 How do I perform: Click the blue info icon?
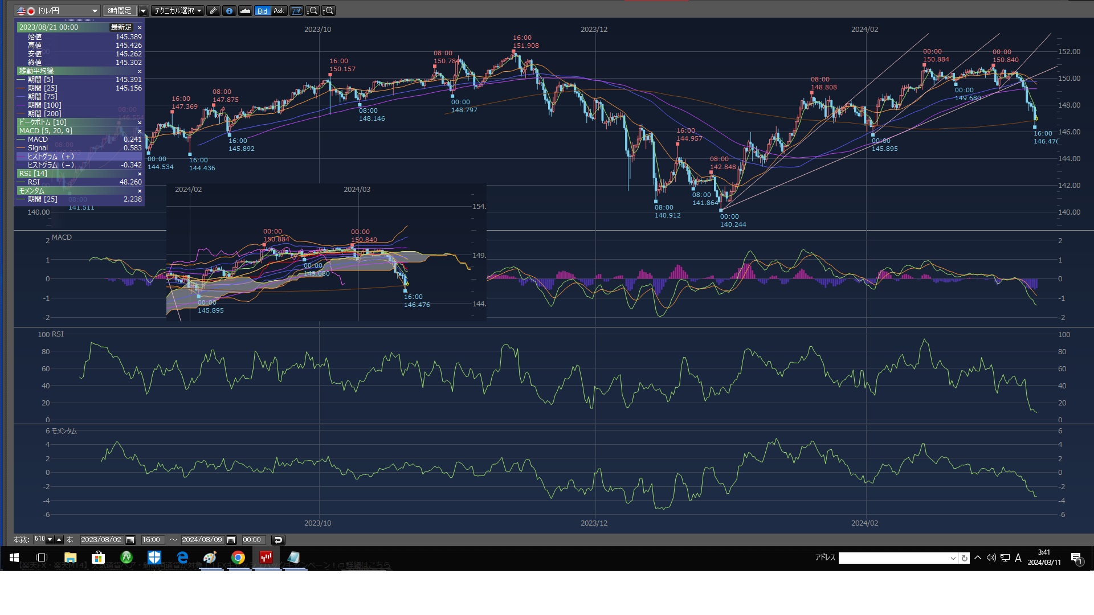pos(229,11)
